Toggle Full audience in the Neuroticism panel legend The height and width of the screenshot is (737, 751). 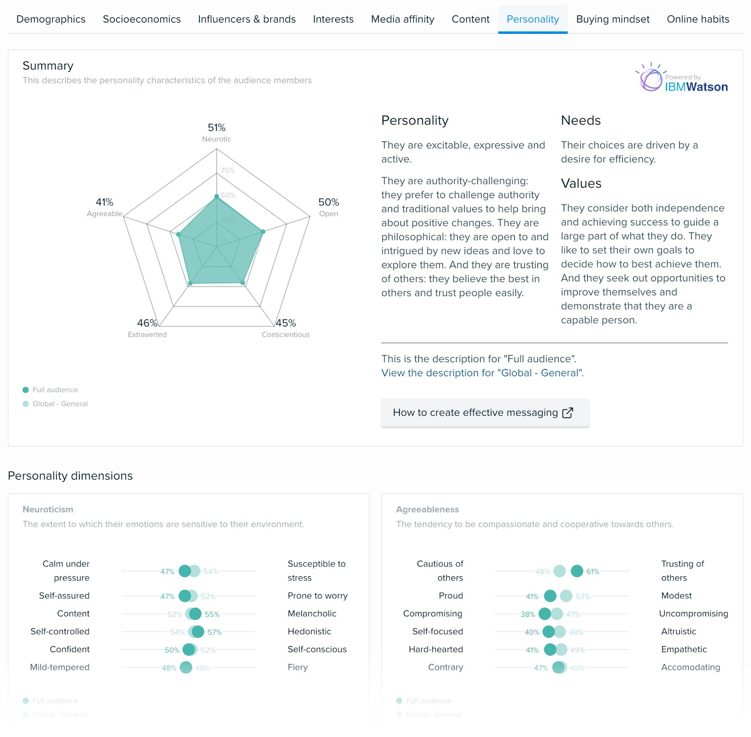point(51,700)
